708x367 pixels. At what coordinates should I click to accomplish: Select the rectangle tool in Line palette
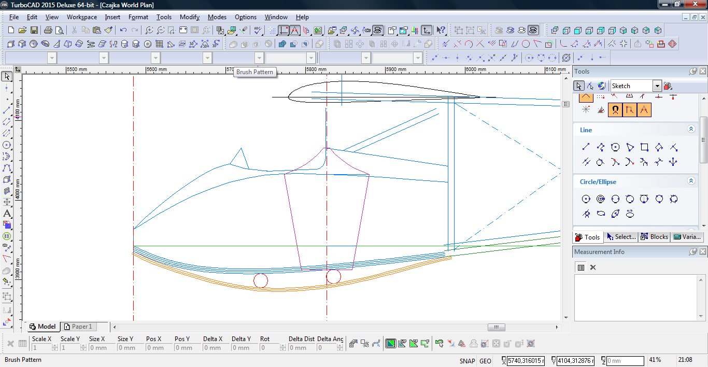[x=644, y=147]
